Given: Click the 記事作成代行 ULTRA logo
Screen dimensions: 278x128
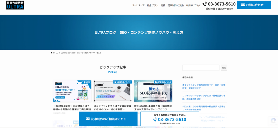Looking at the screenshot, I should click(x=15, y=5).
